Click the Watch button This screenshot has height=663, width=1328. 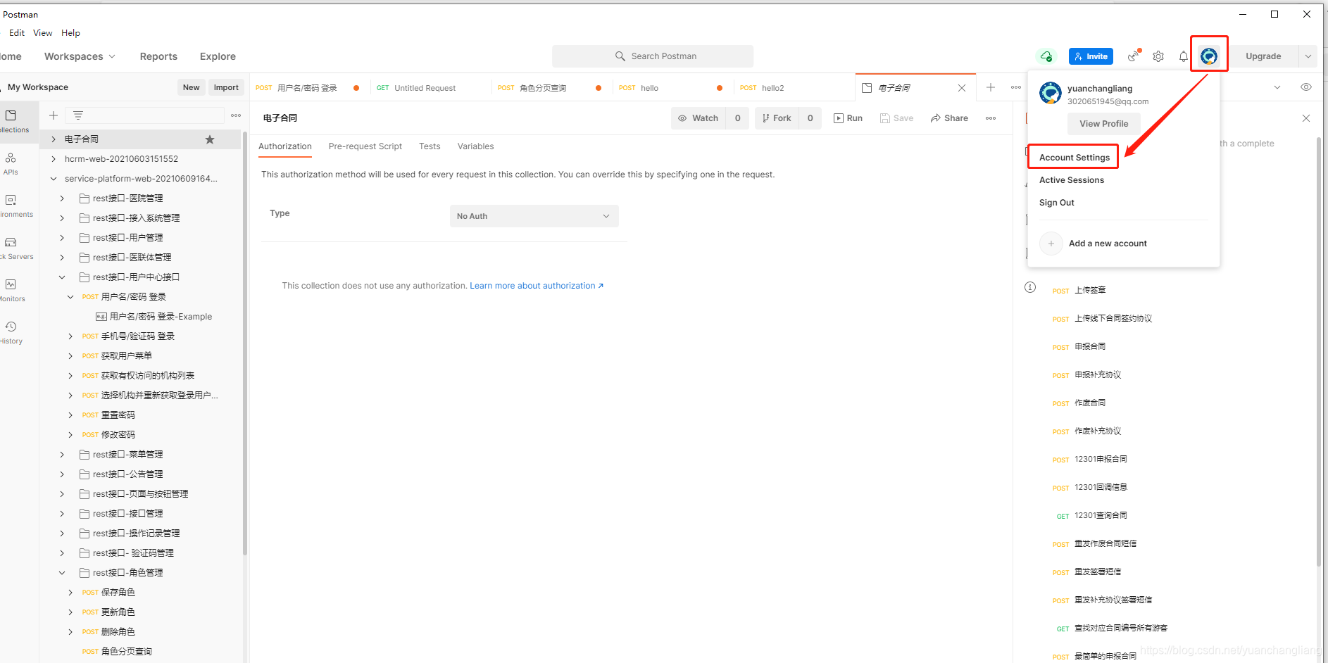coord(698,118)
